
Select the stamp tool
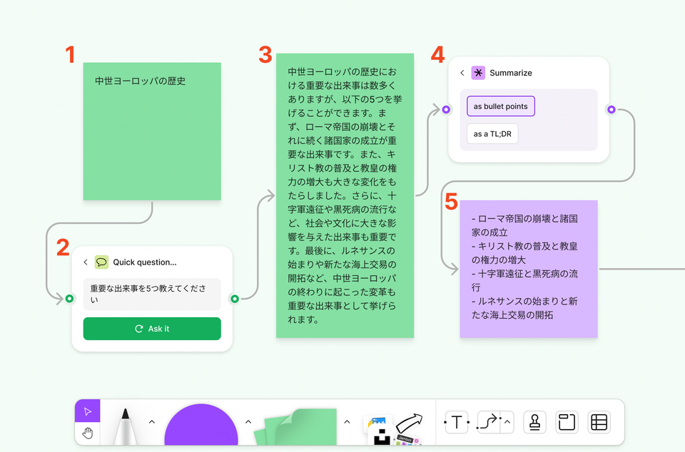click(534, 422)
